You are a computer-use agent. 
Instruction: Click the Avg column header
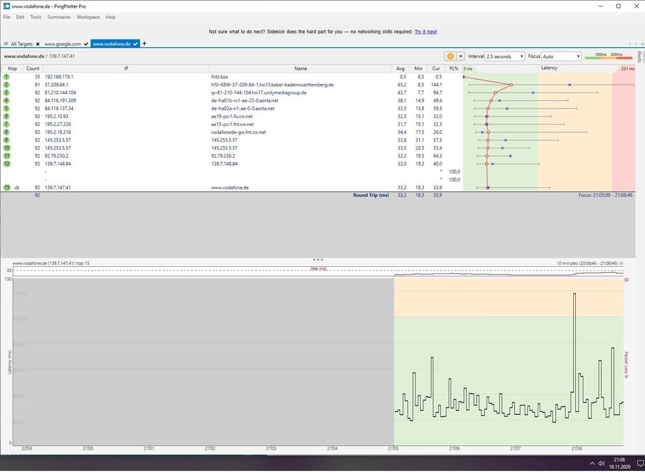pyautogui.click(x=400, y=68)
